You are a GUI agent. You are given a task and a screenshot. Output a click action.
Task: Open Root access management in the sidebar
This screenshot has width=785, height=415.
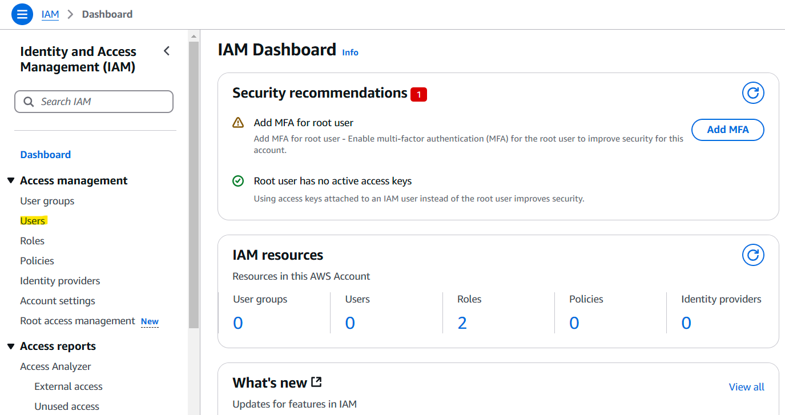(x=78, y=321)
